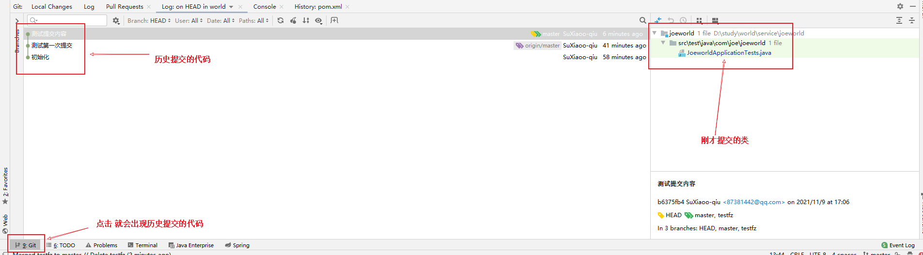This screenshot has width=923, height=255.
Task: Open the Paths: All filter dropdown
Action: pyautogui.click(x=253, y=20)
